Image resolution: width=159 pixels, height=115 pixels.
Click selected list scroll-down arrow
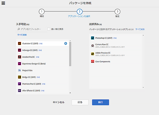[143, 87]
